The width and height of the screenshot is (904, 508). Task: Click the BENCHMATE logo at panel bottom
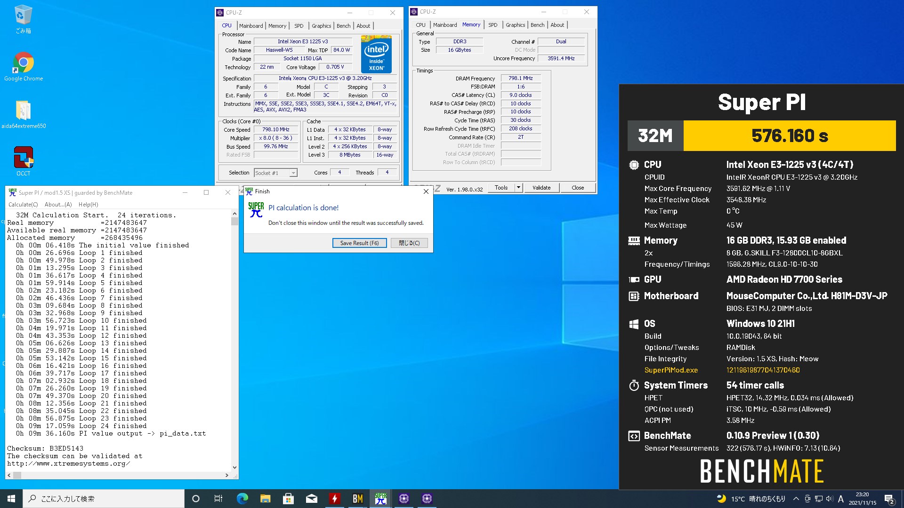coord(761,472)
